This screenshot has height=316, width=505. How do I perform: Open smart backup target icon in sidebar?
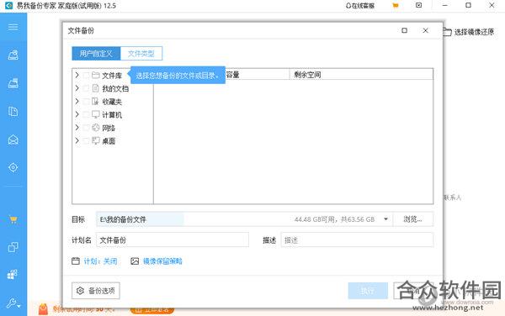13,167
